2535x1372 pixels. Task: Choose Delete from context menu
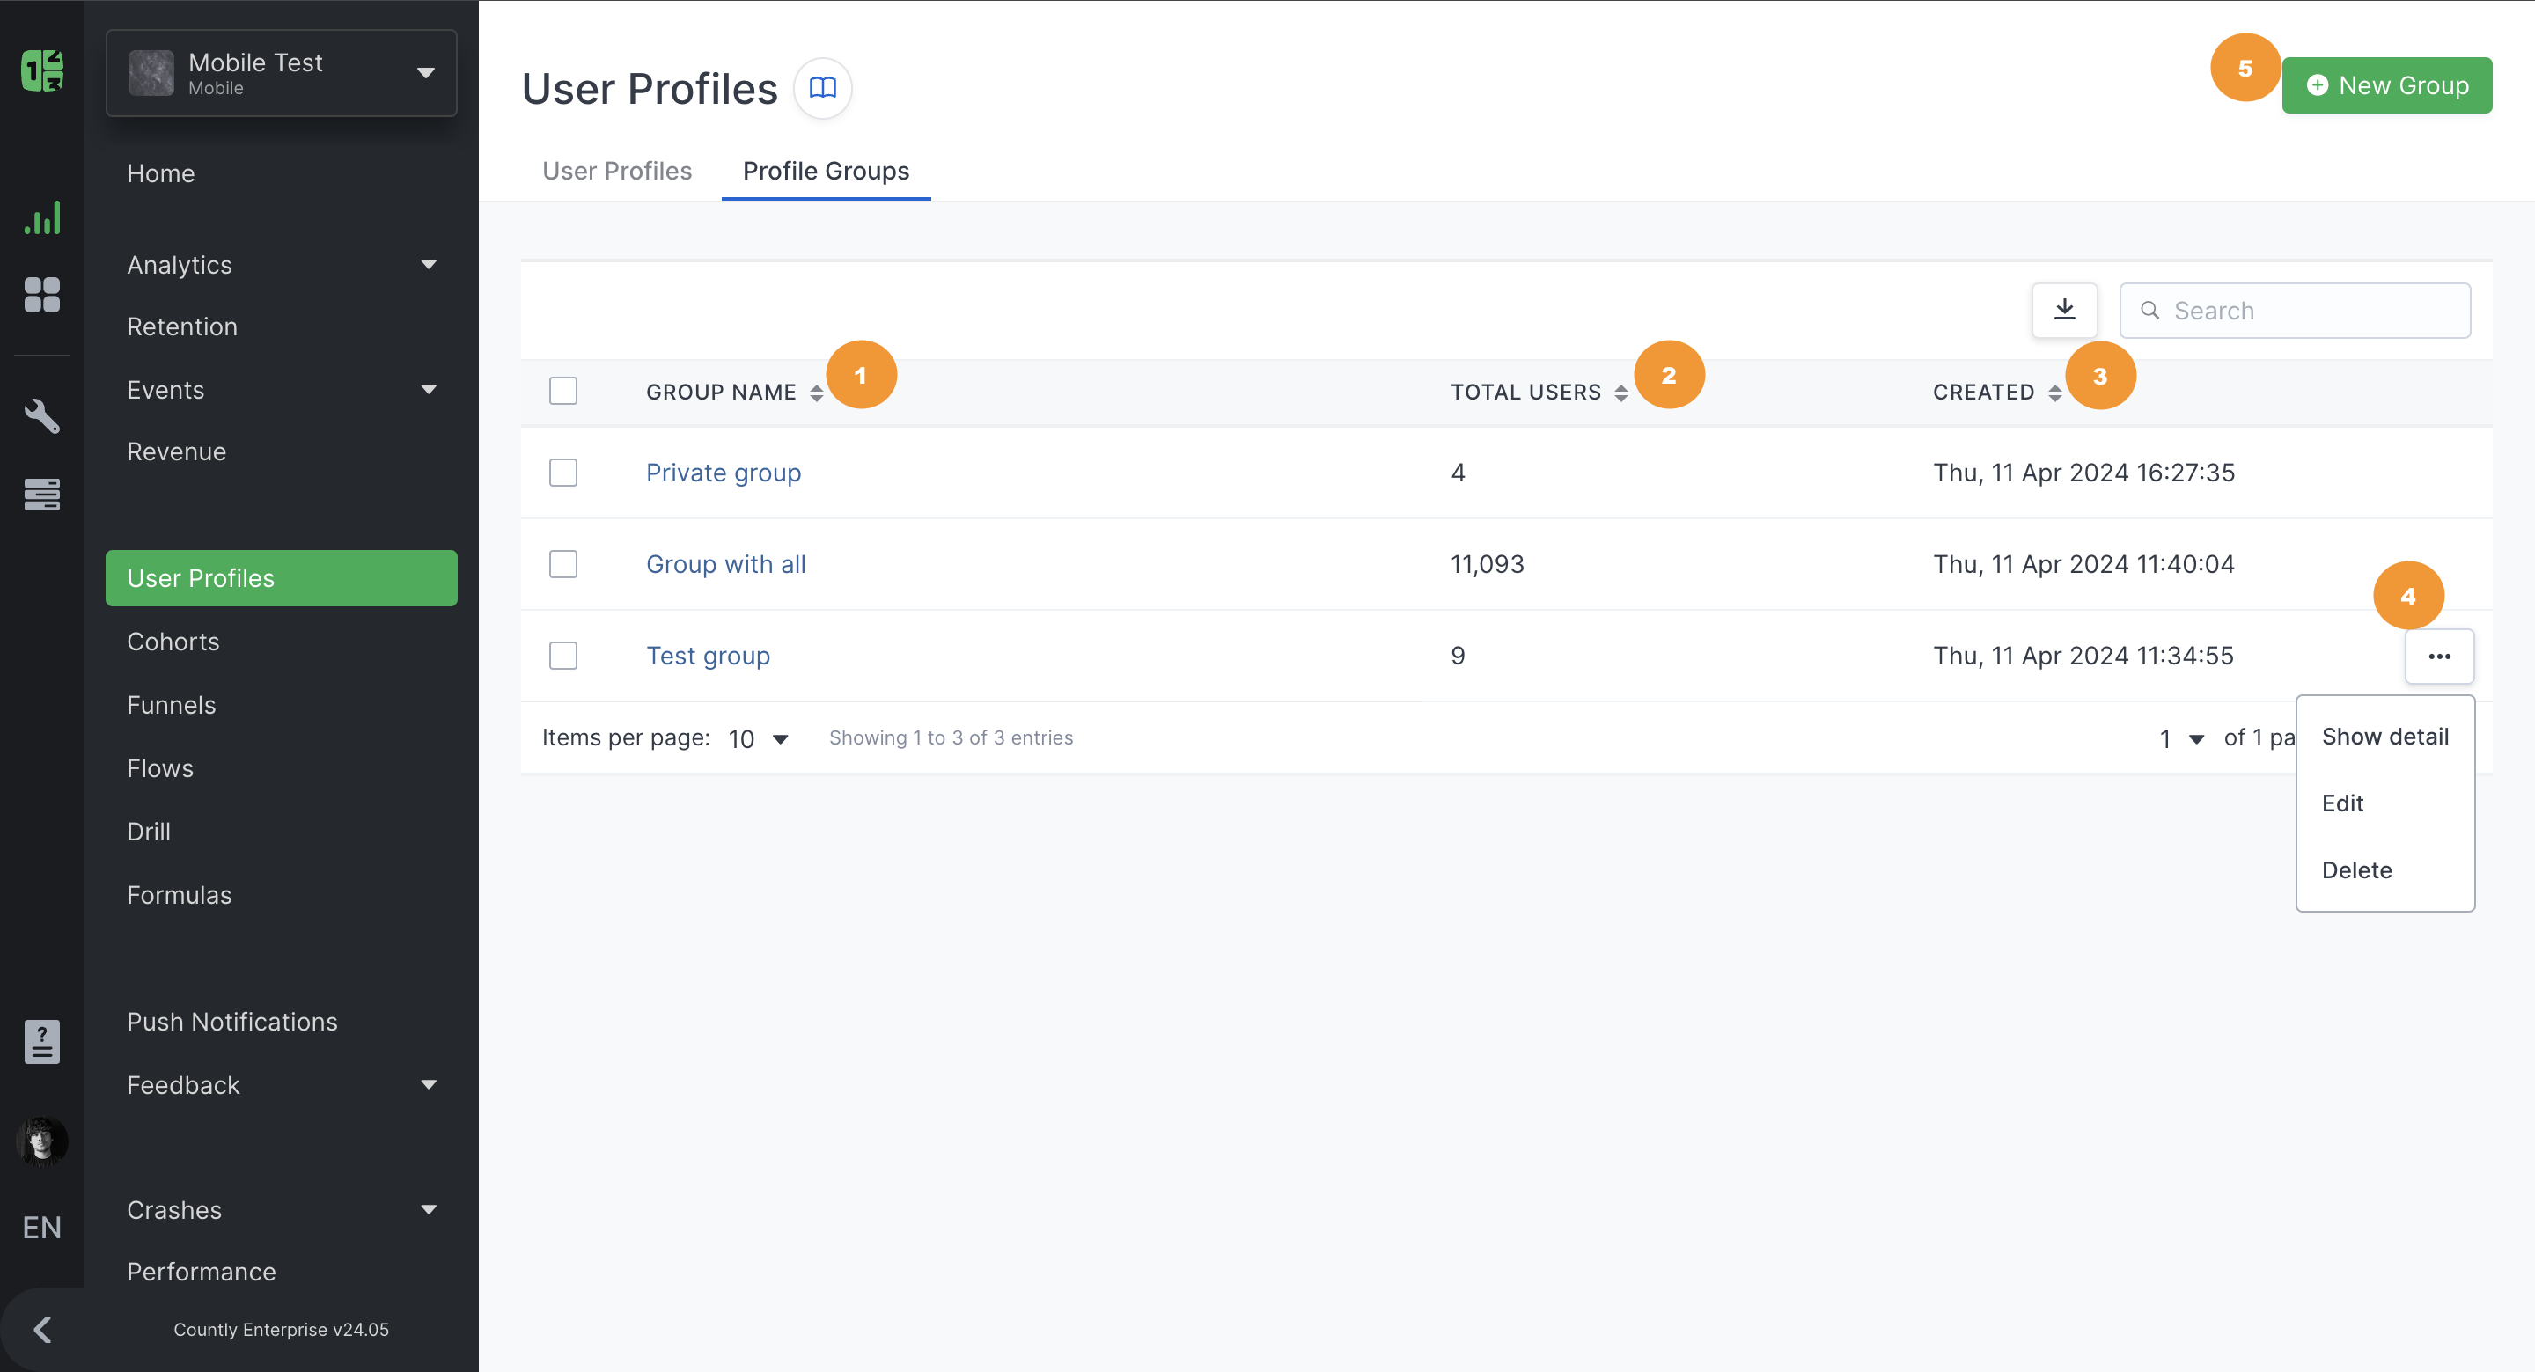click(2385, 871)
